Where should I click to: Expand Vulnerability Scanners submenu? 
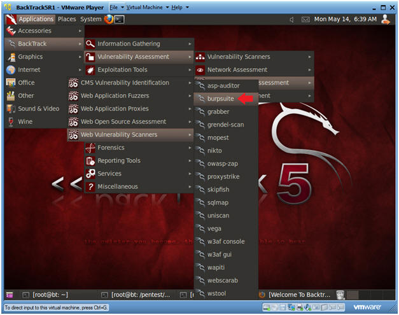tap(254, 57)
